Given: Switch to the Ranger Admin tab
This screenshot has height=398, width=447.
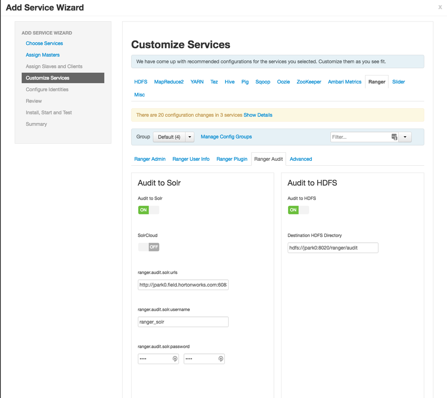Looking at the screenshot, I should pyautogui.click(x=150, y=159).
